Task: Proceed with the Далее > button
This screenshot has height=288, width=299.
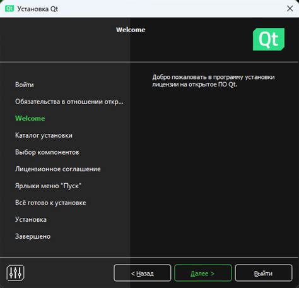Action: coord(203,273)
